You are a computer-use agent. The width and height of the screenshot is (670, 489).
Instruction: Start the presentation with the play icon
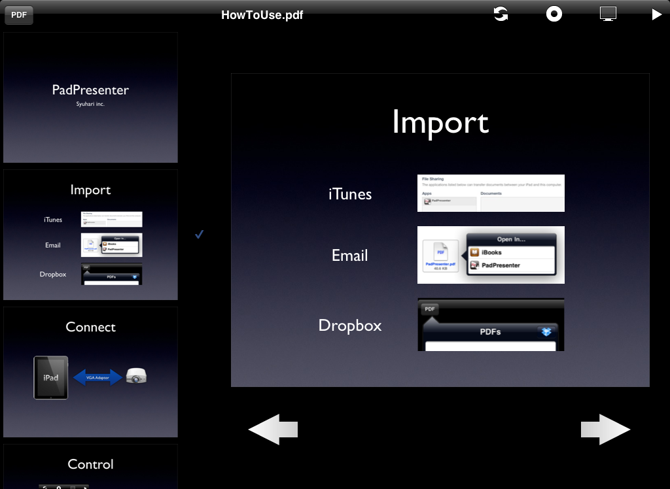(x=657, y=14)
